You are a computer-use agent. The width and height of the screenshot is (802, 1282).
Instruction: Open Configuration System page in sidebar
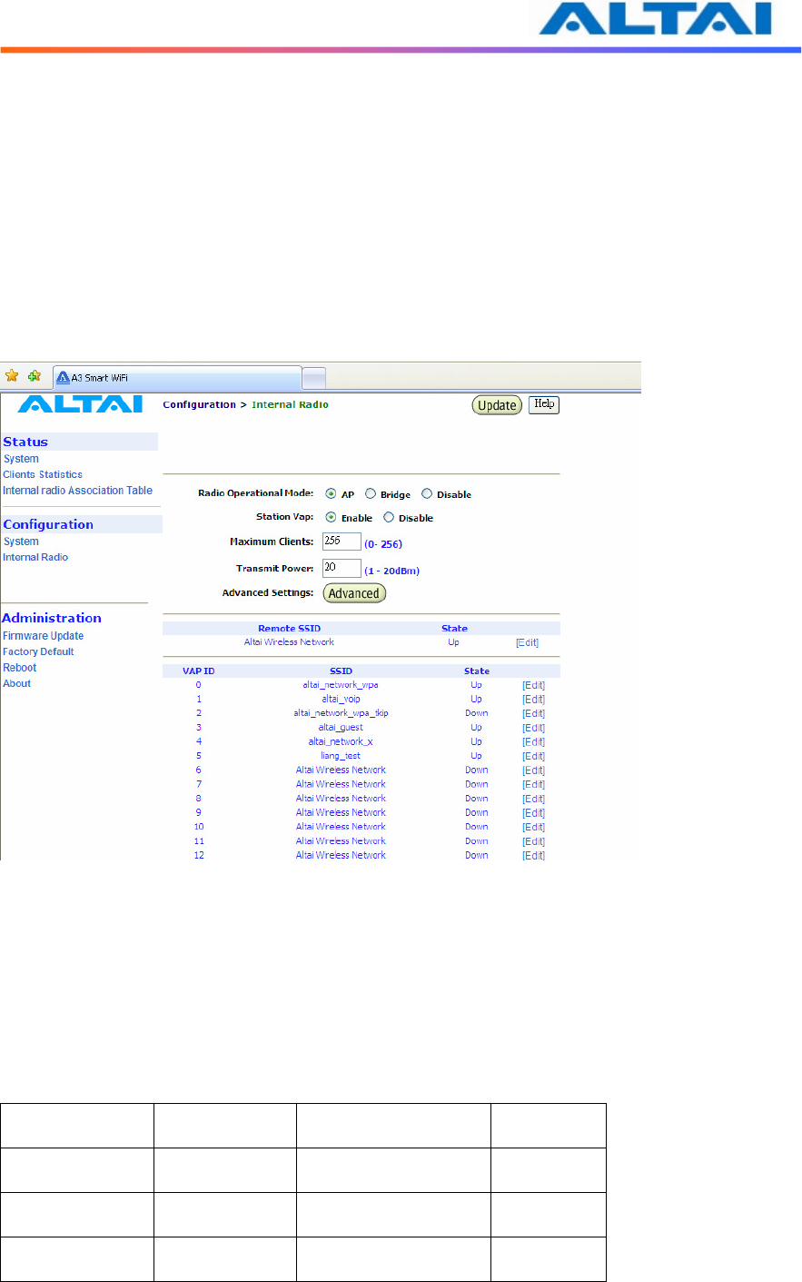pyautogui.click(x=21, y=542)
